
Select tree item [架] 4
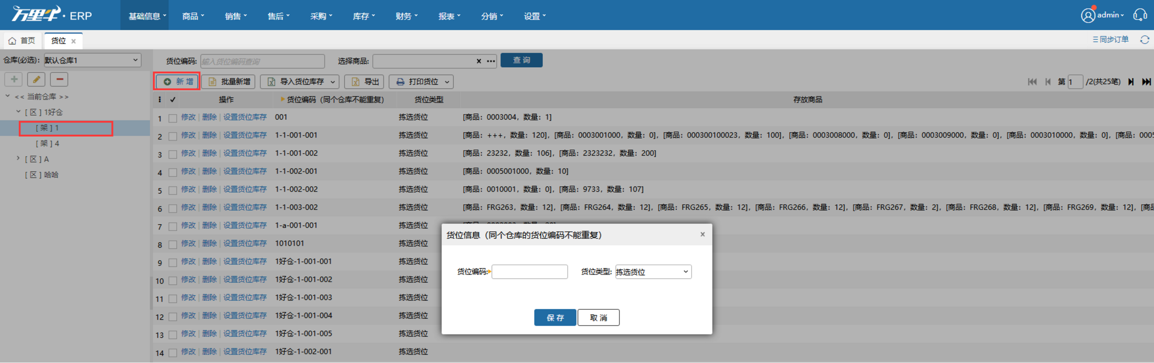click(48, 144)
